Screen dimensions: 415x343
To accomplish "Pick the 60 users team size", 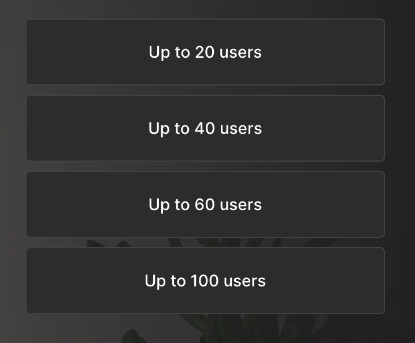I will pyautogui.click(x=205, y=204).
